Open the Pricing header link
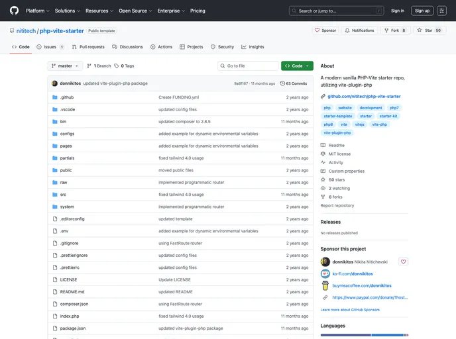 pyautogui.click(x=198, y=11)
